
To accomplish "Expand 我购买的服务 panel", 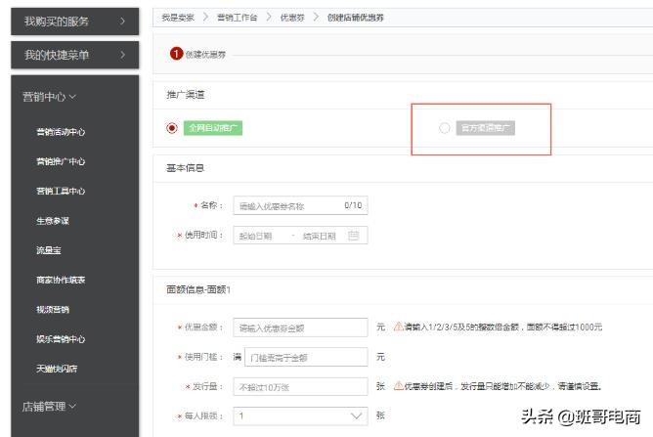I will click(x=75, y=22).
